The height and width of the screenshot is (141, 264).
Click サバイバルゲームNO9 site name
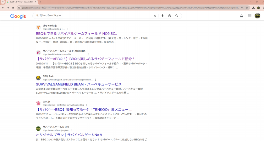56,127
